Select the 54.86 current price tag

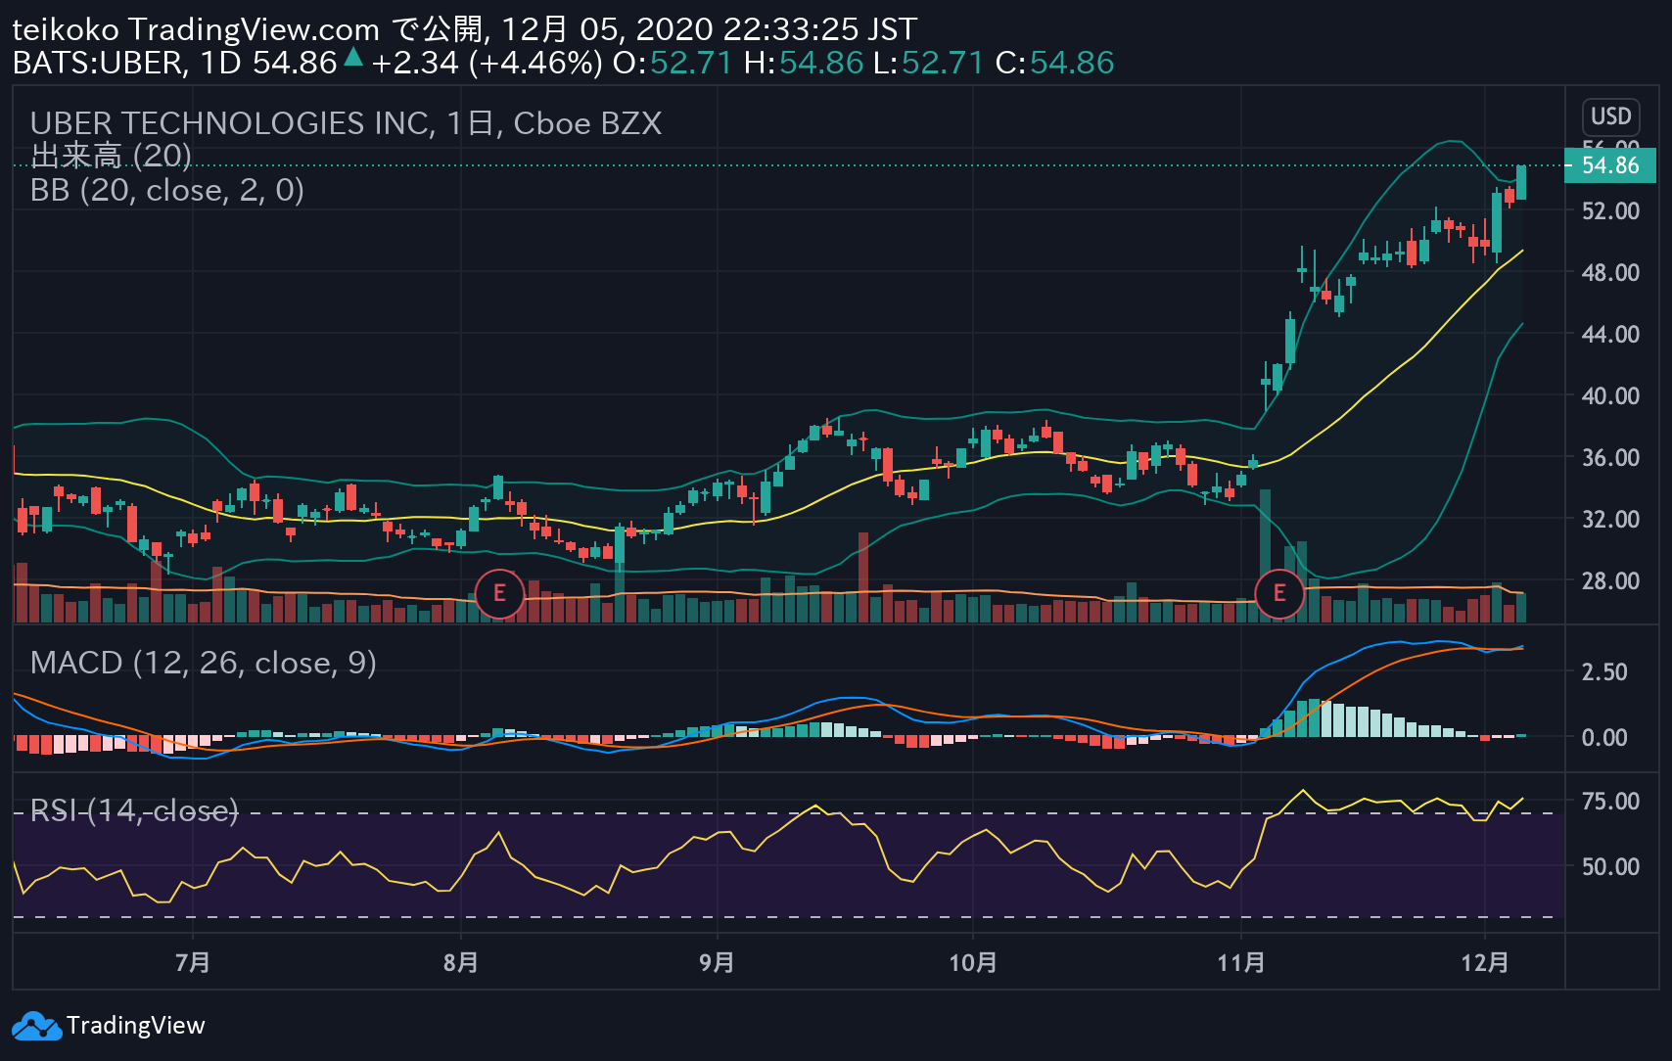[x=1610, y=165]
